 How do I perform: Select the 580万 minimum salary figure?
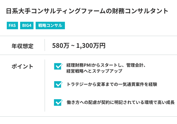[61, 46]
